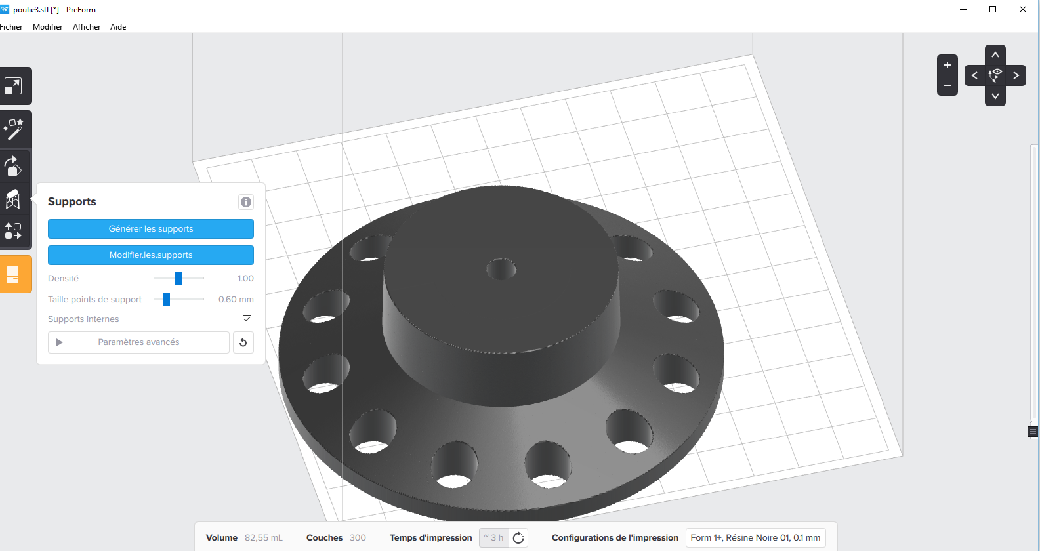Click the layer slicer handle on right edge
1040x551 pixels.
point(1033,432)
